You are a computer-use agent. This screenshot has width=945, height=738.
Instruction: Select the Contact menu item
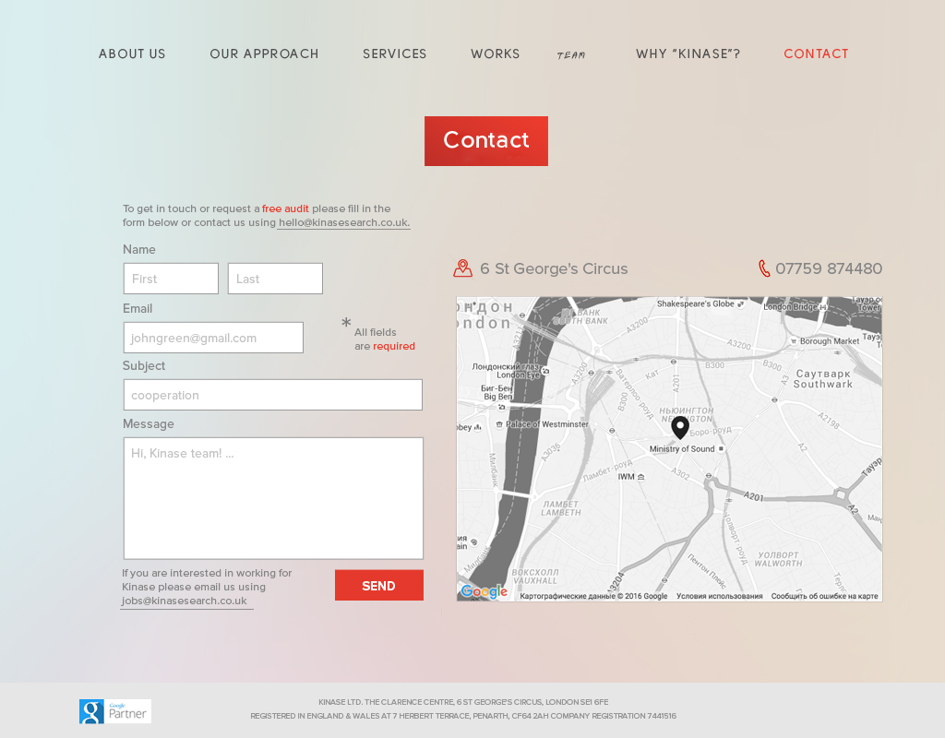(x=816, y=54)
